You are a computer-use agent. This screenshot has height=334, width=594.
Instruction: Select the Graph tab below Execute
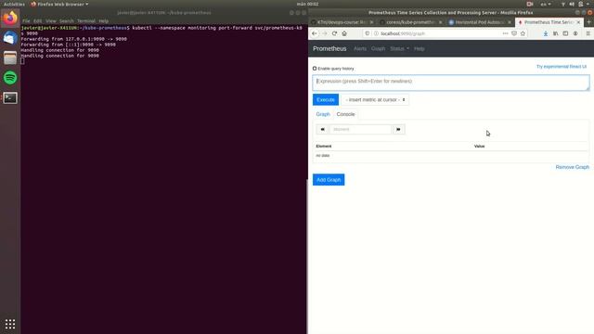pyautogui.click(x=323, y=114)
